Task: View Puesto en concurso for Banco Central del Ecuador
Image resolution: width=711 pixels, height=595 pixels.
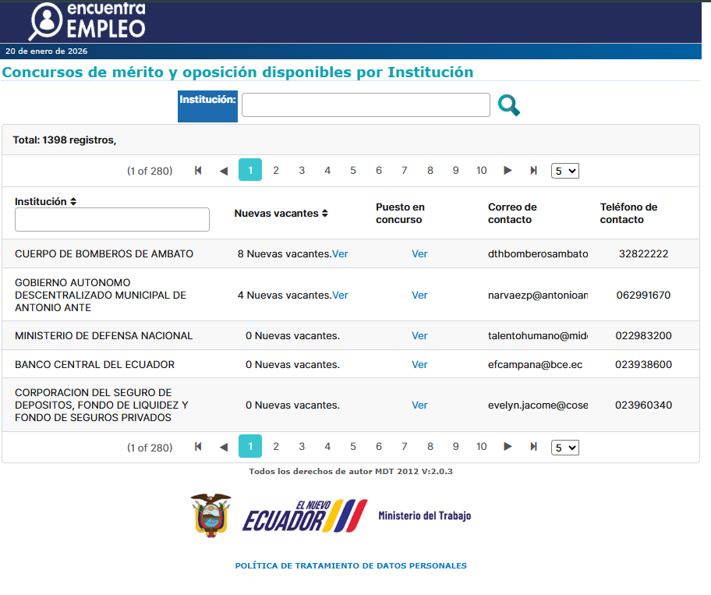Action: tap(419, 365)
